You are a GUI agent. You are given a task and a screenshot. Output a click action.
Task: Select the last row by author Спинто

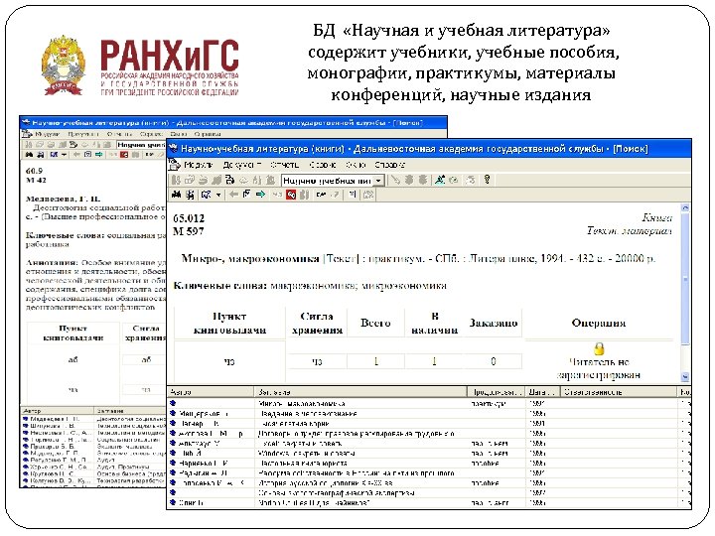click(x=429, y=502)
